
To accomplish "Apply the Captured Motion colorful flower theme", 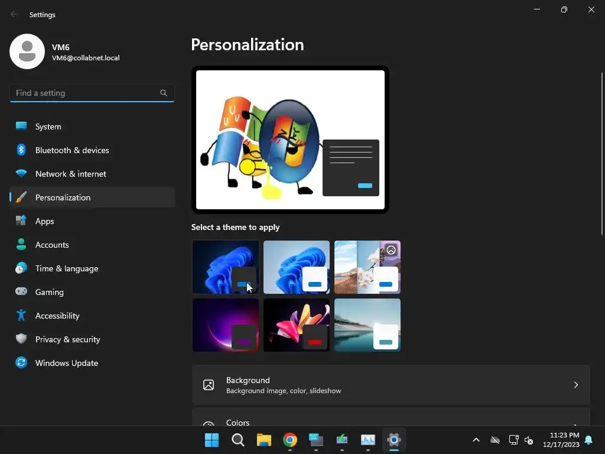I will coord(297,325).
